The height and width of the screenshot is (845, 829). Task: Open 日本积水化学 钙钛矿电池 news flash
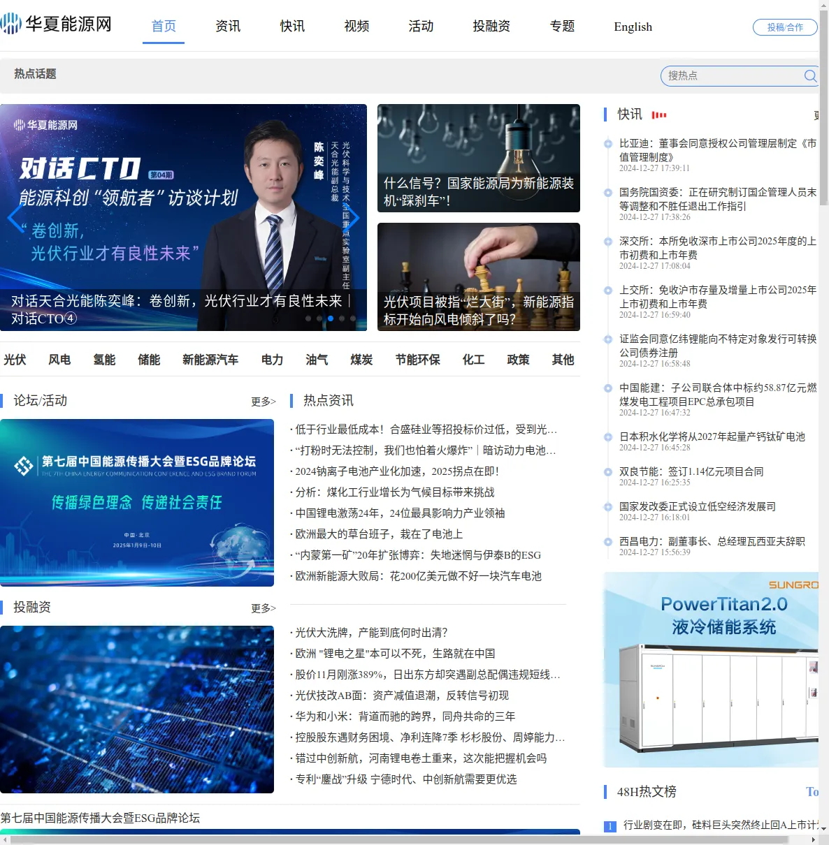[x=712, y=436]
